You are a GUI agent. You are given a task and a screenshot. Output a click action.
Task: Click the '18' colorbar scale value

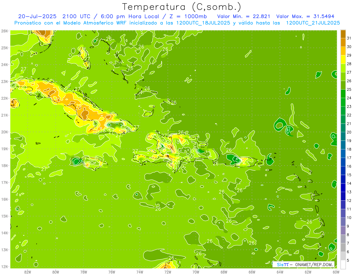tap(349, 149)
